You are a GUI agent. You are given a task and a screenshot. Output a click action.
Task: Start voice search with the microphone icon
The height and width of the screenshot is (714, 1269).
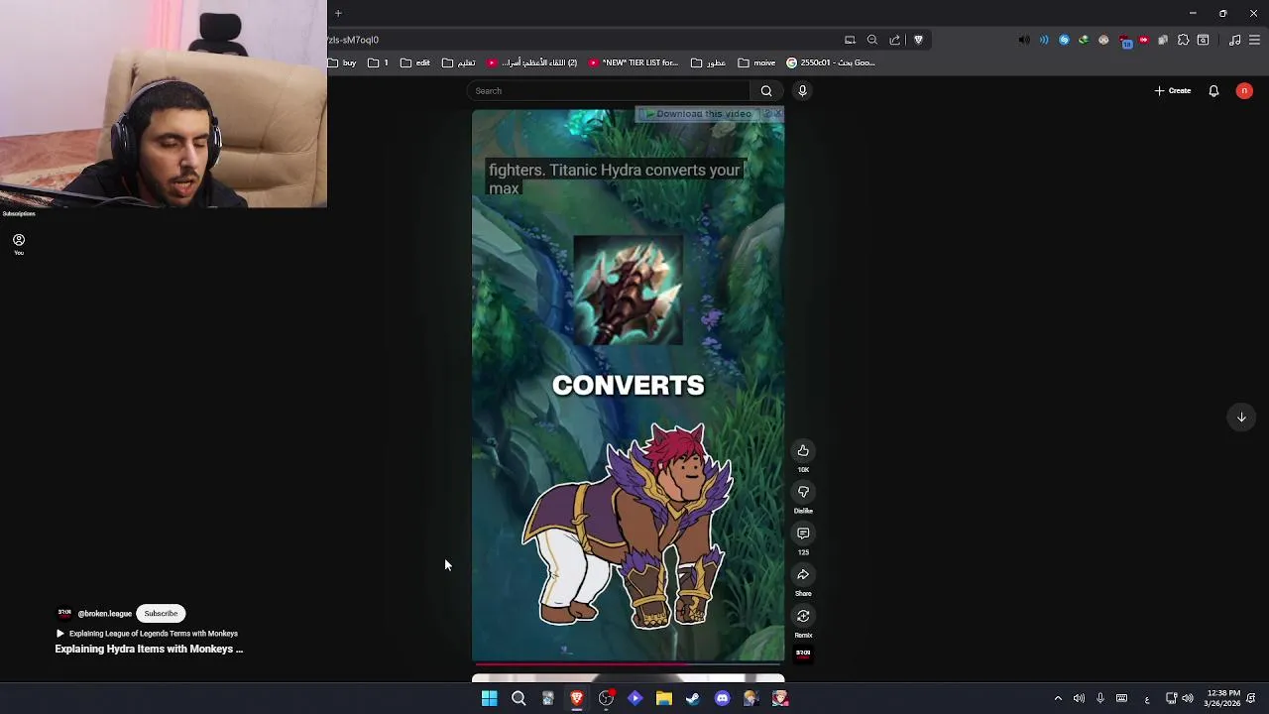click(x=802, y=91)
